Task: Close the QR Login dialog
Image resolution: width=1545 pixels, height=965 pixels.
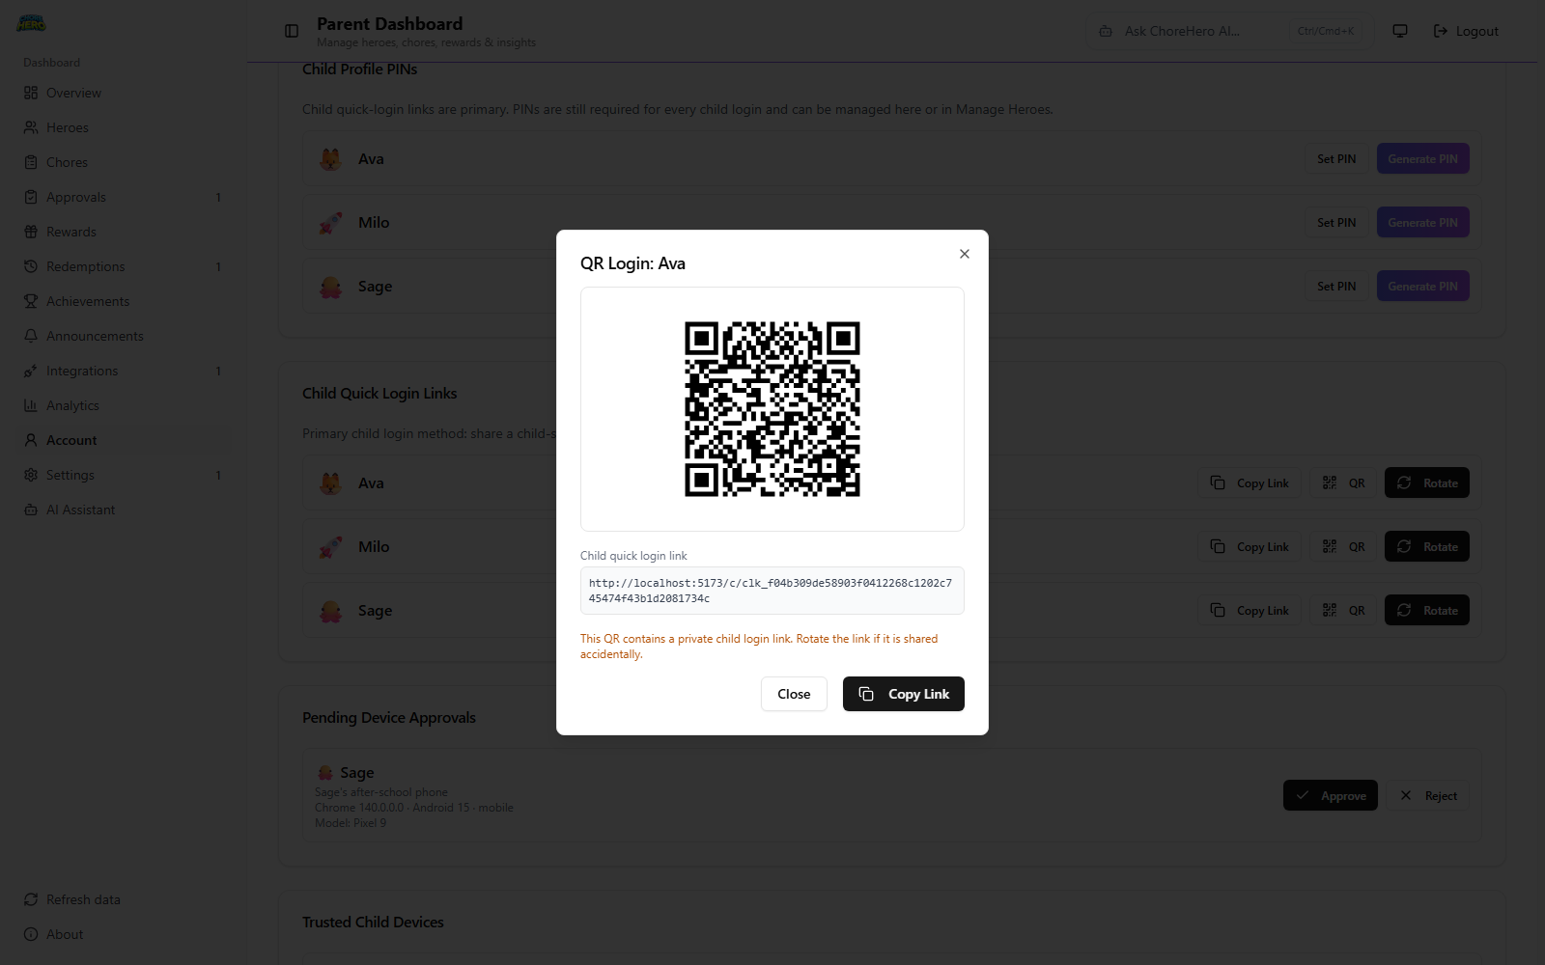Action: [x=794, y=694]
